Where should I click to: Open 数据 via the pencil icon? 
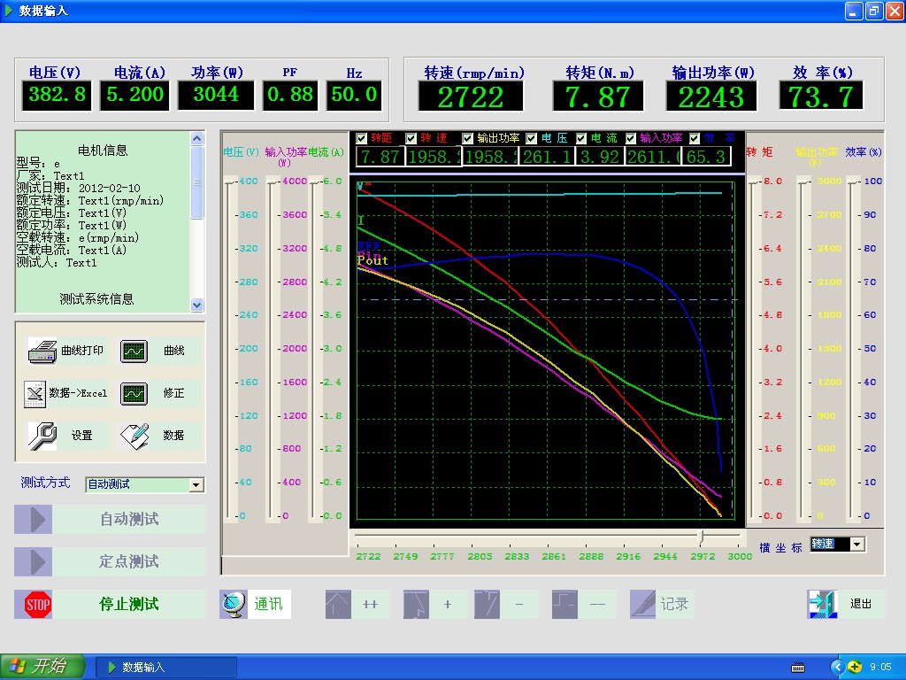tap(134, 436)
